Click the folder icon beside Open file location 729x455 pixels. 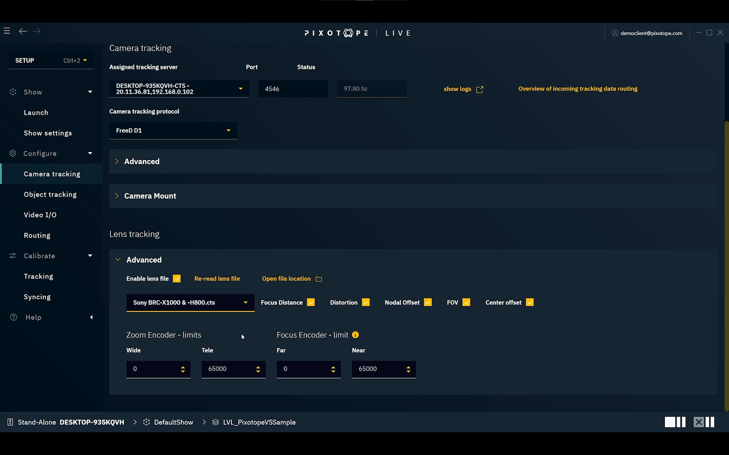click(319, 279)
